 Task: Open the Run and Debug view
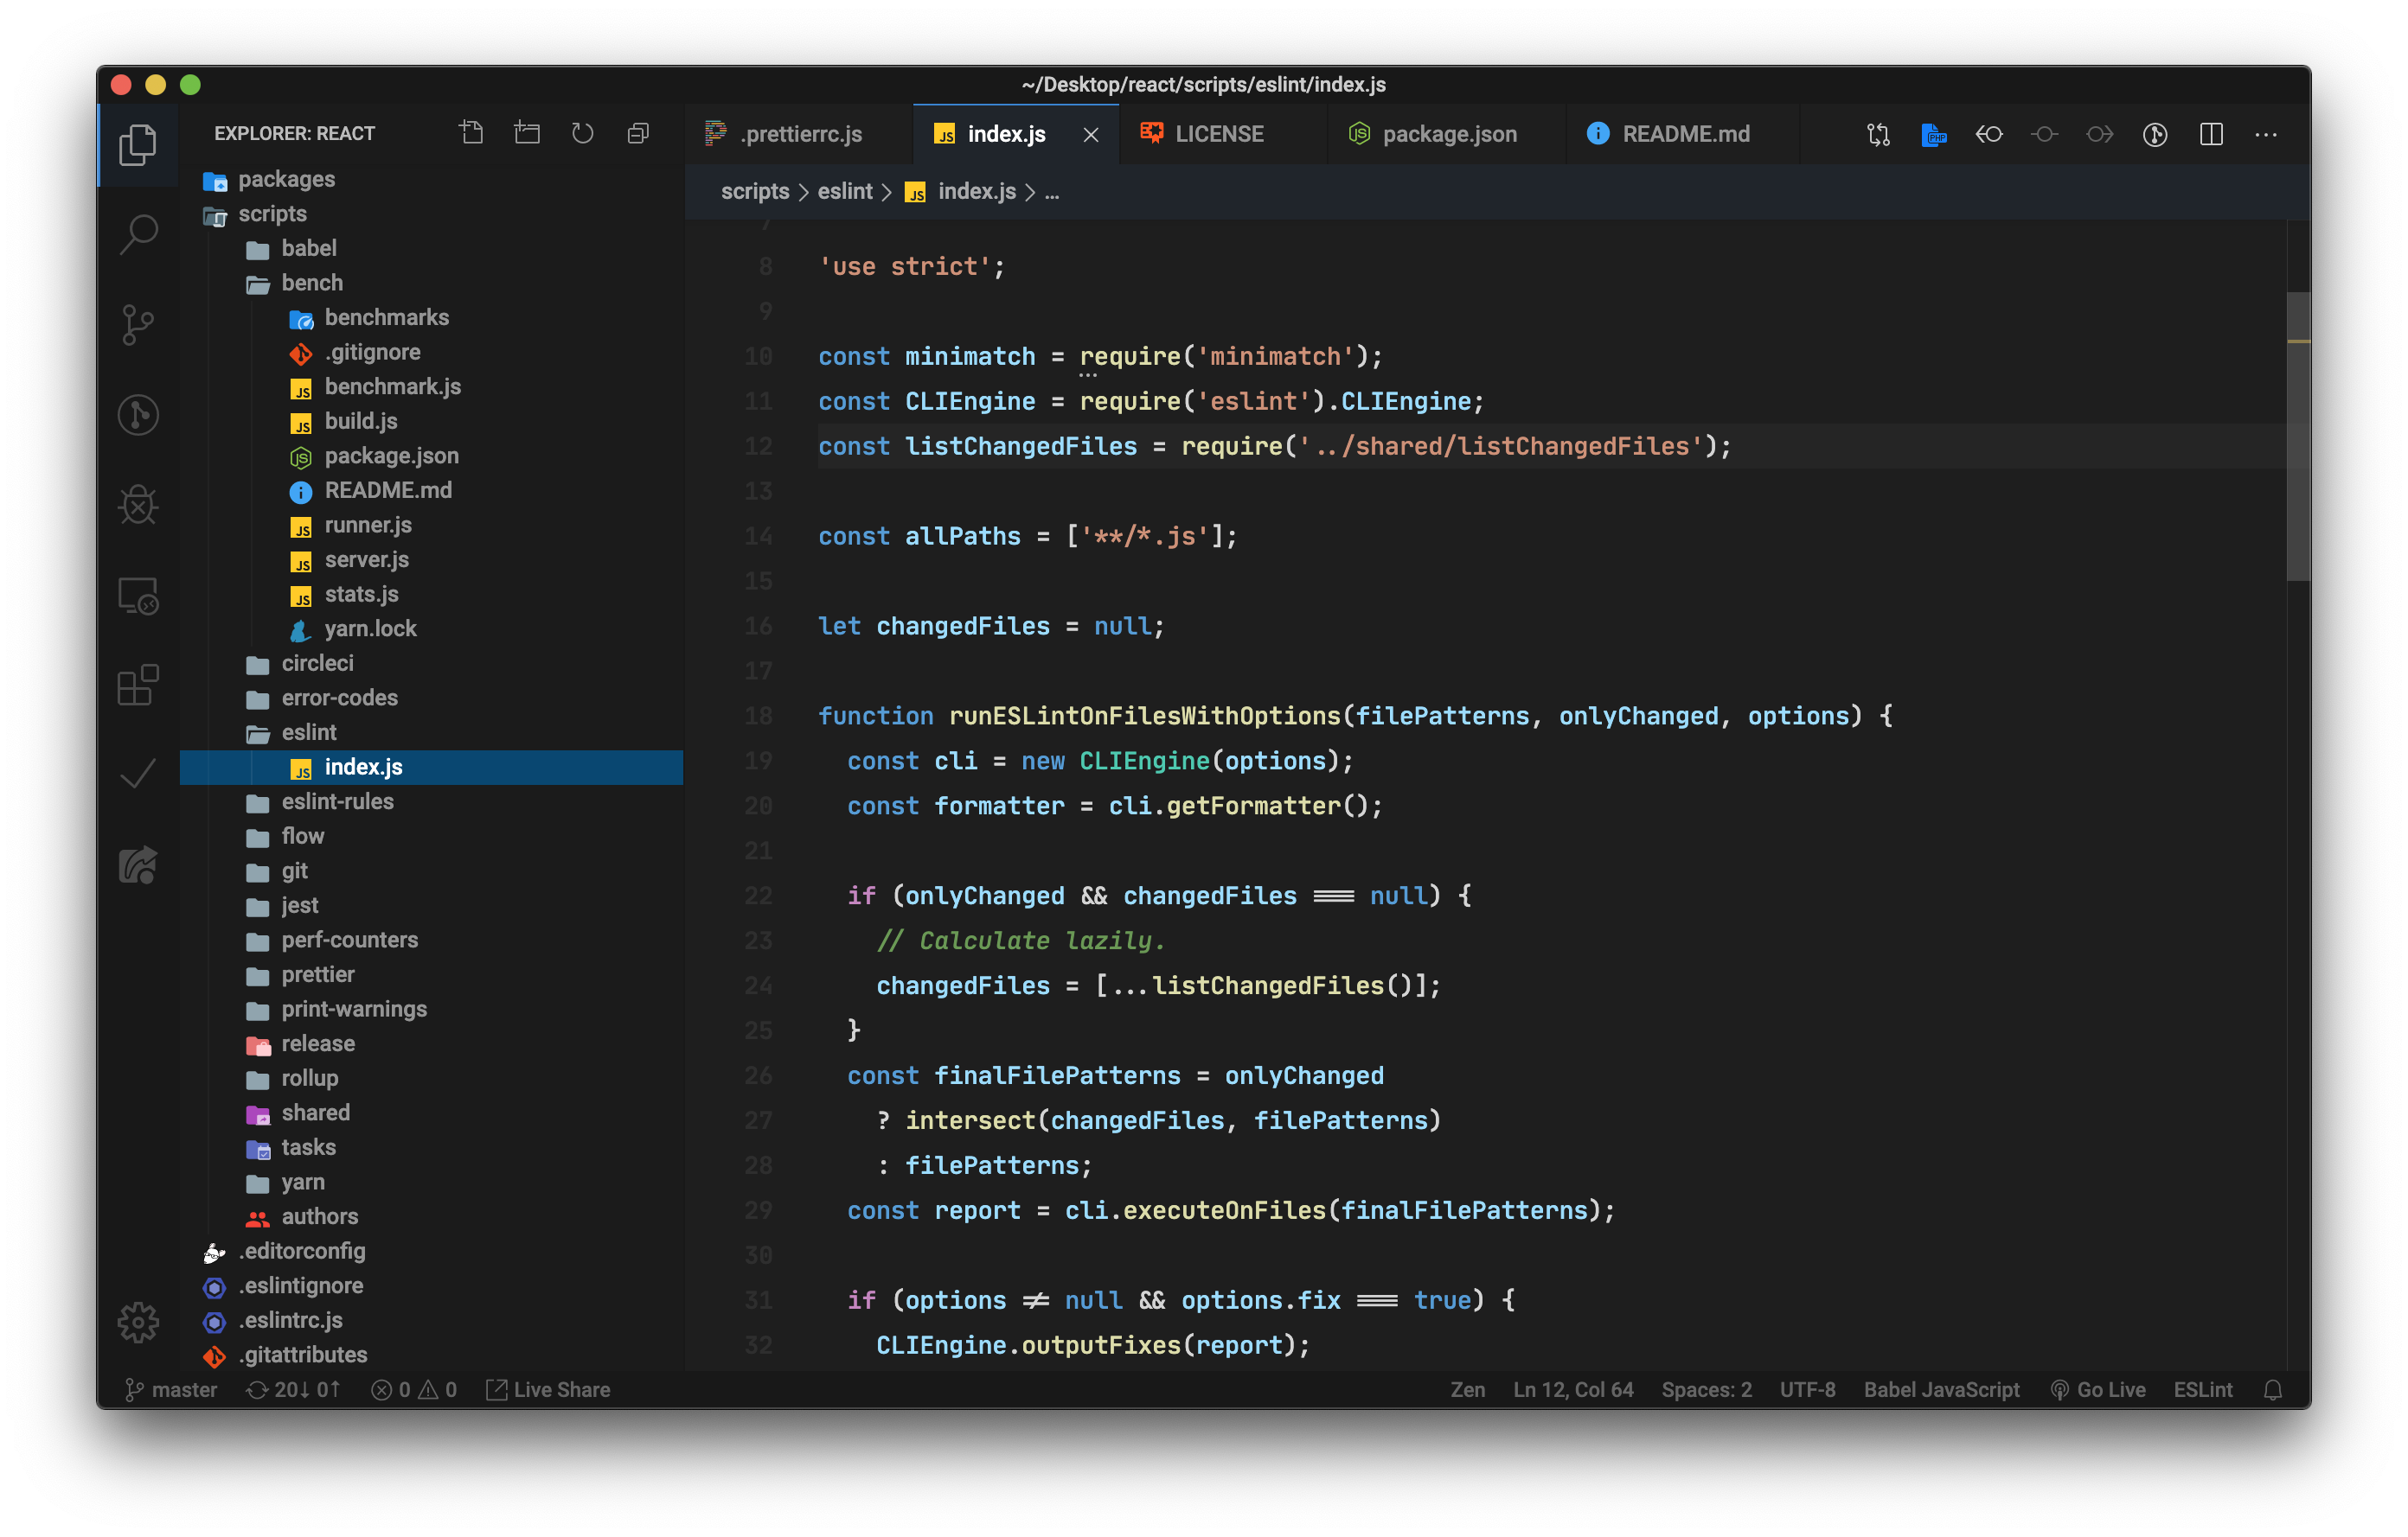pos(138,505)
